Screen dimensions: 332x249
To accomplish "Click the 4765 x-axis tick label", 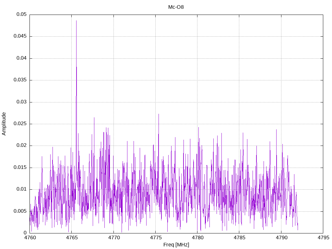I will pyautogui.click(x=72, y=238).
